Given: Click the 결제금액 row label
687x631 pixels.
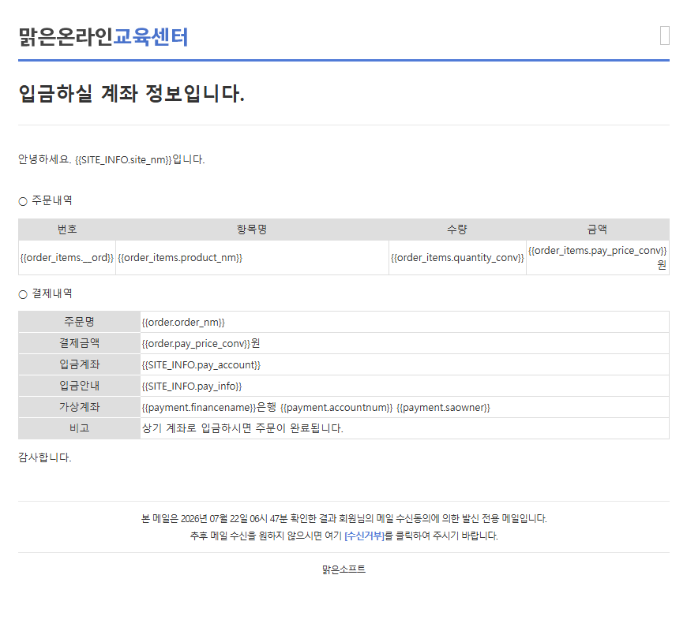Looking at the screenshot, I should [x=79, y=343].
